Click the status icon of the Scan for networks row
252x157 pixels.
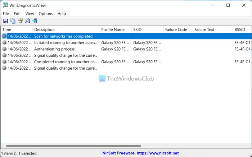coord(4,36)
